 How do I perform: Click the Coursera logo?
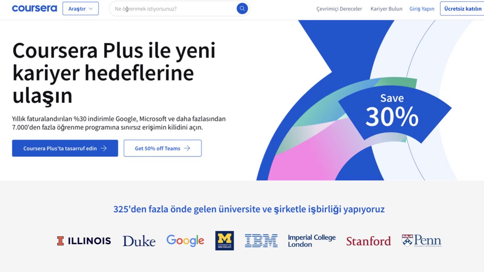coord(34,8)
